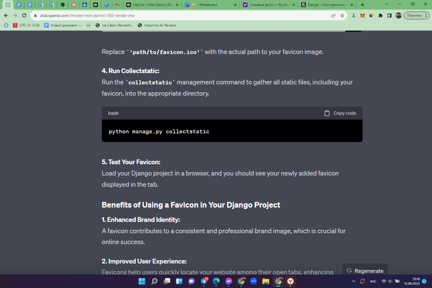Open a new browser tab
432x288 pixels.
coord(362,5)
